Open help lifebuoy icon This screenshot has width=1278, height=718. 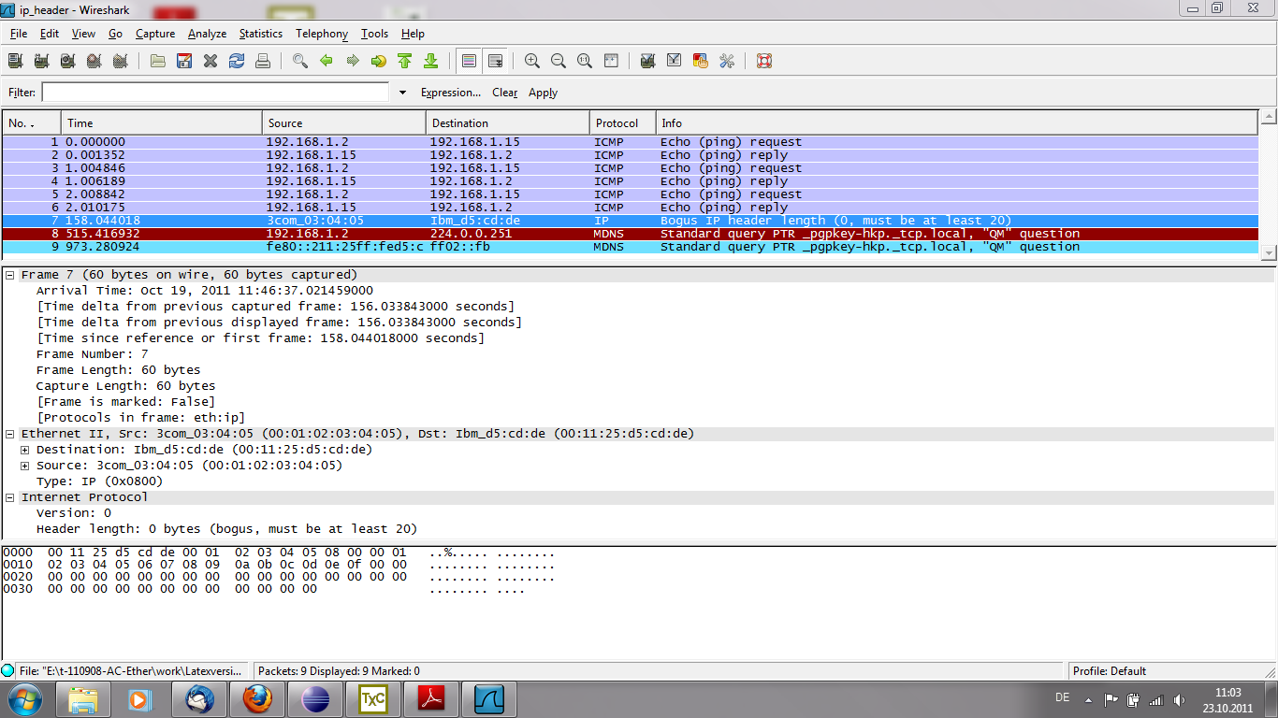click(764, 61)
